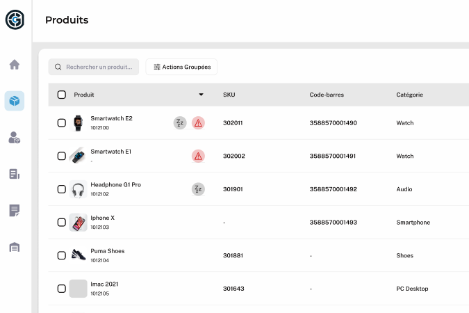Click the Headphone G1 Pro thumbnail
Screen dimensions: 469x313
78,189
